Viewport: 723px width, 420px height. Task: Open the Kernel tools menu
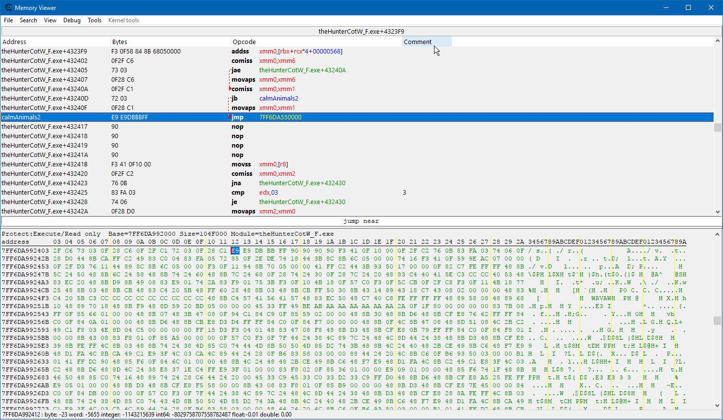point(124,20)
